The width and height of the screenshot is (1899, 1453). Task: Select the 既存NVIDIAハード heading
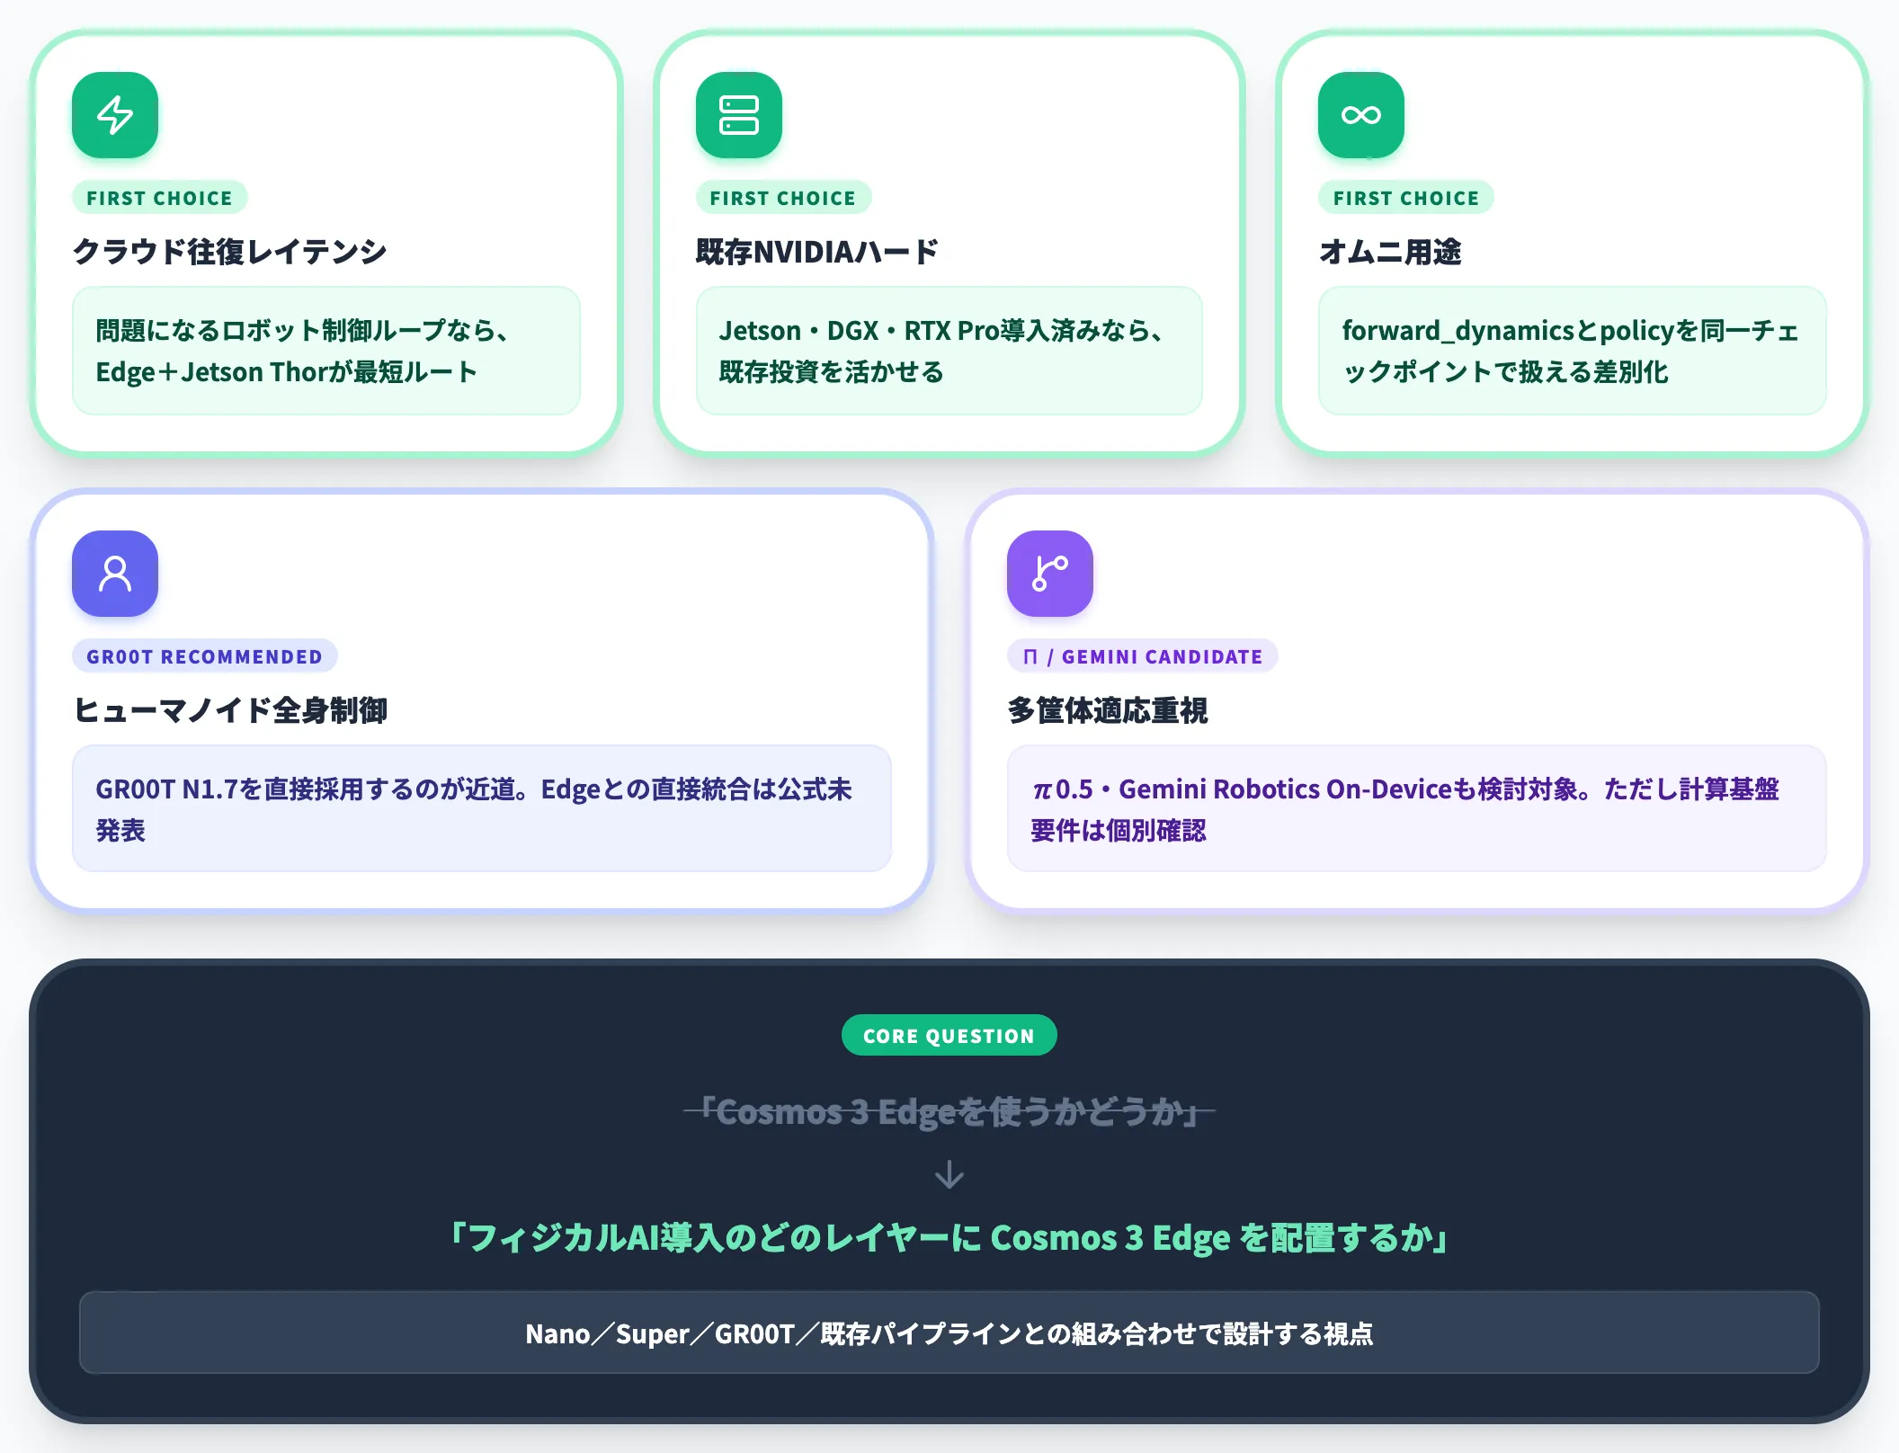817,252
